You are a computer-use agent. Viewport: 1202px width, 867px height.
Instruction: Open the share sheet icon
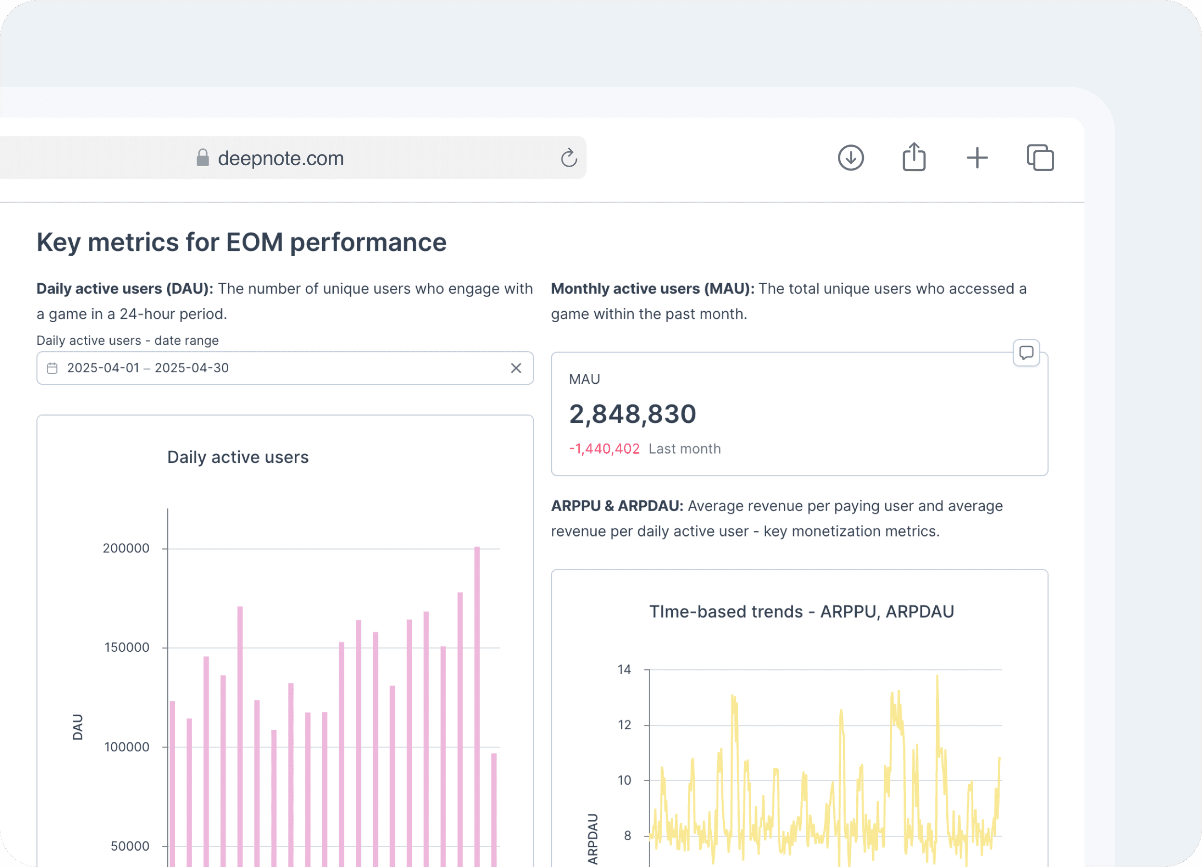tap(914, 158)
